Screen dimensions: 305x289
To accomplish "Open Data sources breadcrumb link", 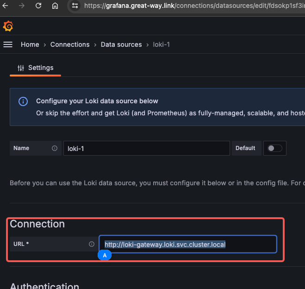I will click(121, 44).
